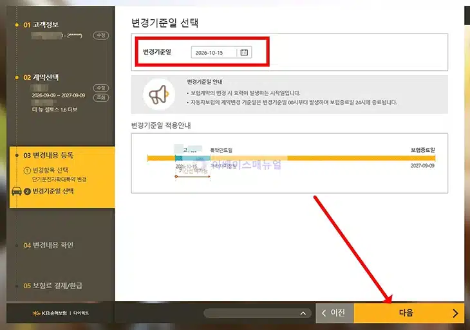Open the calendar picker for 변경기준일

click(244, 52)
